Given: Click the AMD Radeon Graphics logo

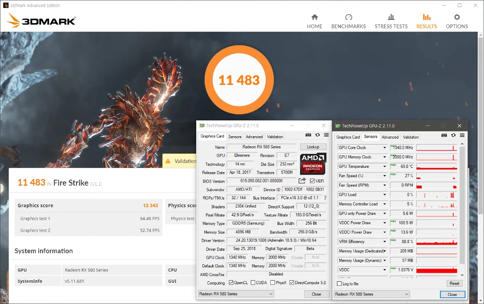Looking at the screenshot, I should [313, 164].
